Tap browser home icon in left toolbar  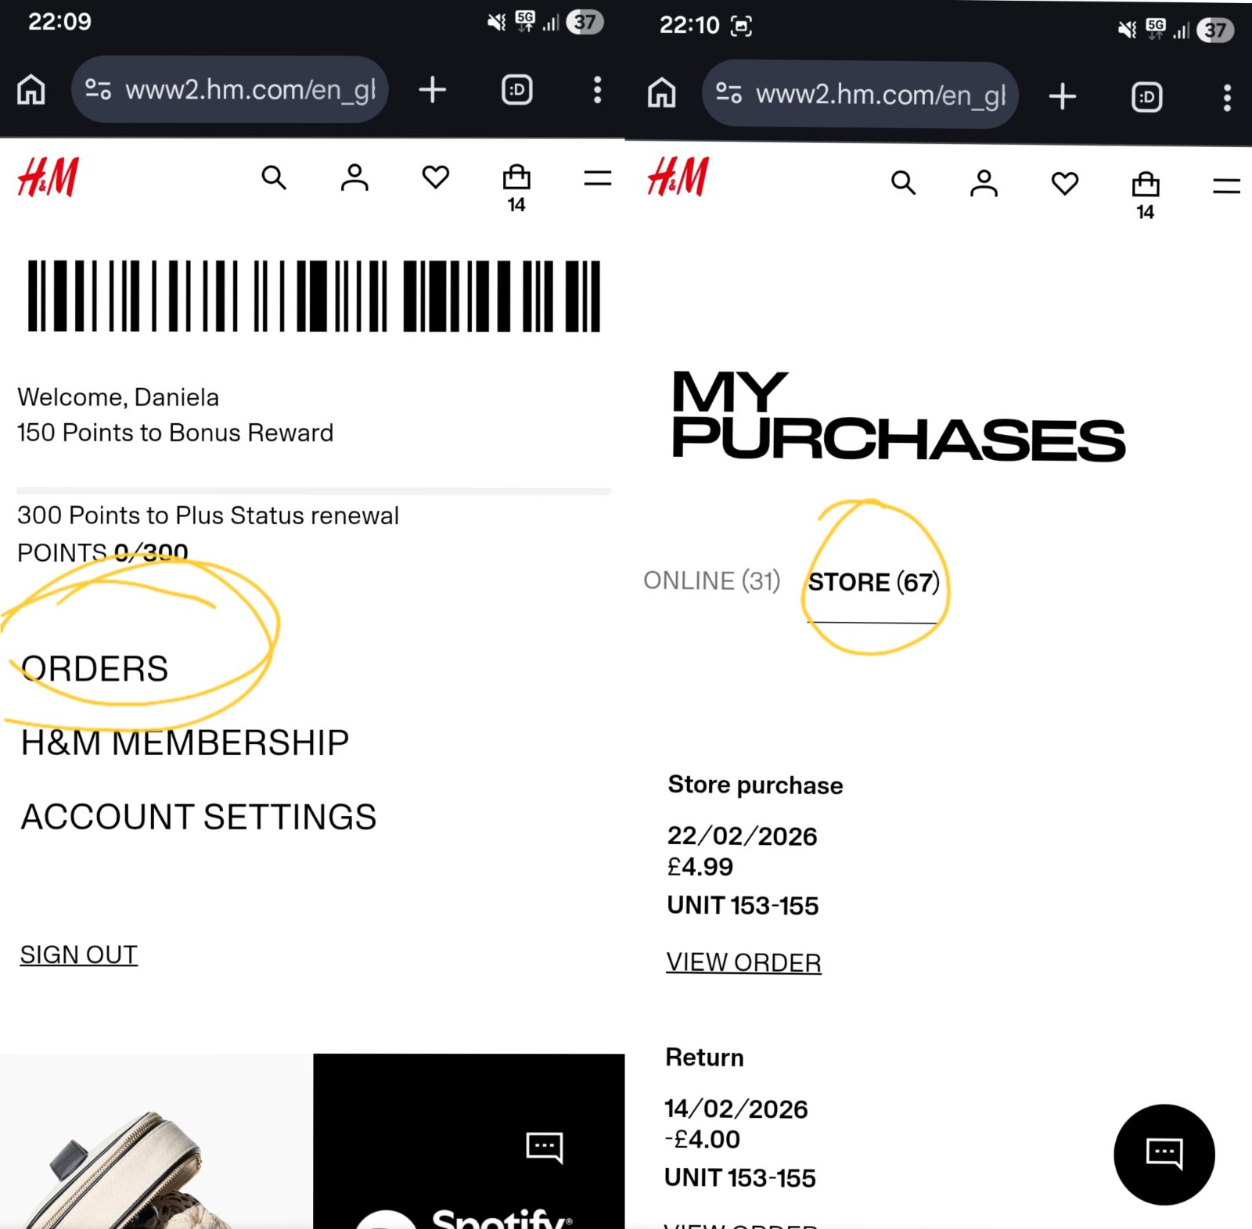[31, 90]
